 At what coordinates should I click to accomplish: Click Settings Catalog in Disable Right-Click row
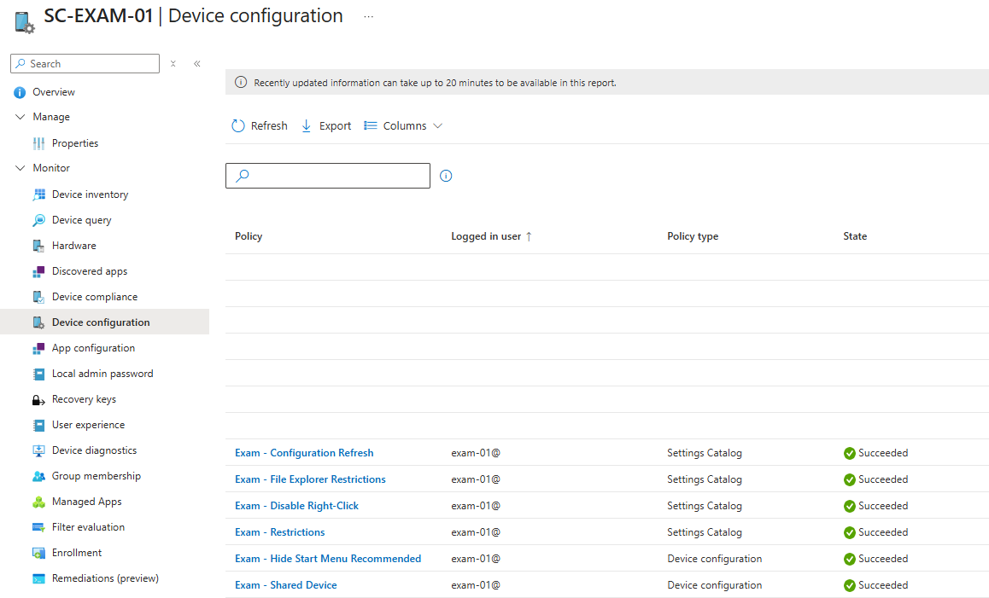click(x=705, y=506)
